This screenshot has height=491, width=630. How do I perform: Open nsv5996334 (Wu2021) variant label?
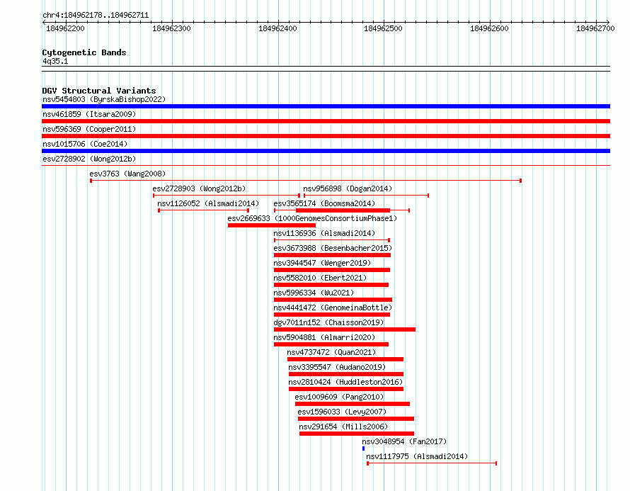(x=314, y=293)
